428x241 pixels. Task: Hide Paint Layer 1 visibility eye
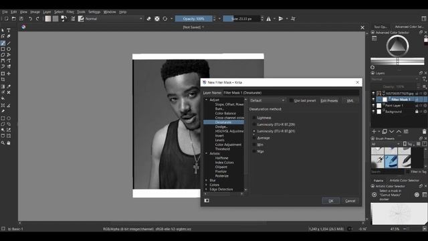pos(373,105)
